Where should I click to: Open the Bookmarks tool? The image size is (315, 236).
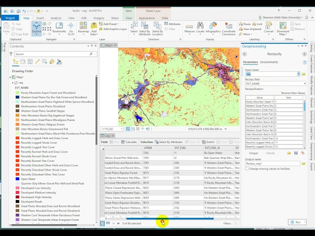click(x=59, y=28)
